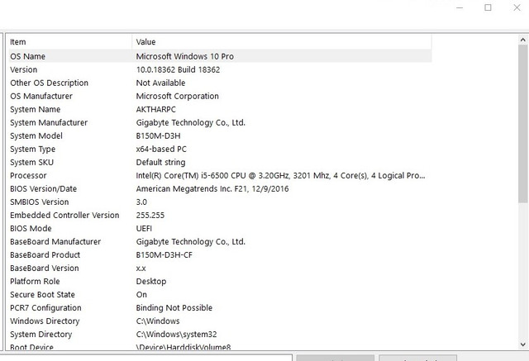Close the System Information window

[517, 7]
